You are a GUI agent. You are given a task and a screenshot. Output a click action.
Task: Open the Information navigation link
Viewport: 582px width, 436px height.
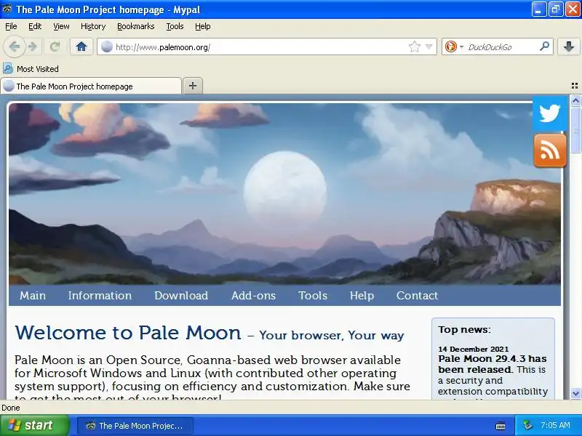coord(100,296)
